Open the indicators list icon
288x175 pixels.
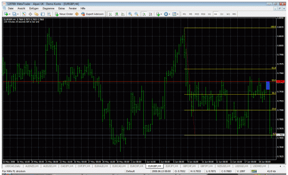(x=158, y=14)
